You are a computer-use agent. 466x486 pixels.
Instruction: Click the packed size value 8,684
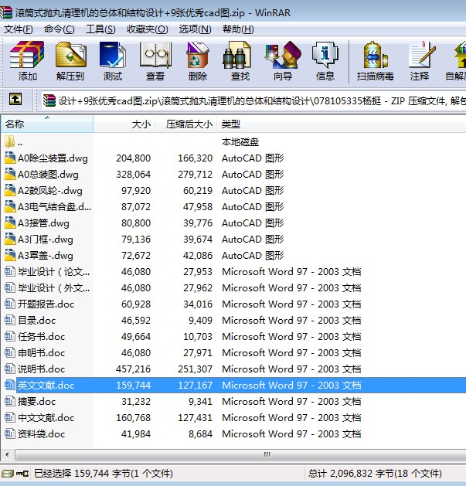point(200,433)
